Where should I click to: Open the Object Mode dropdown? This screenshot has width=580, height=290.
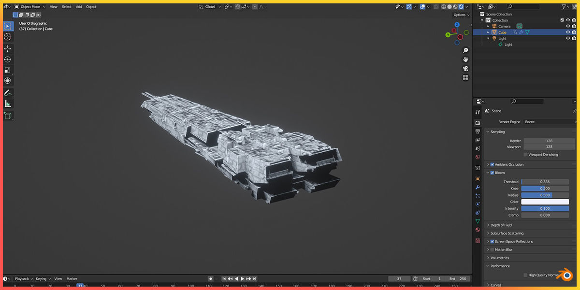coord(30,7)
